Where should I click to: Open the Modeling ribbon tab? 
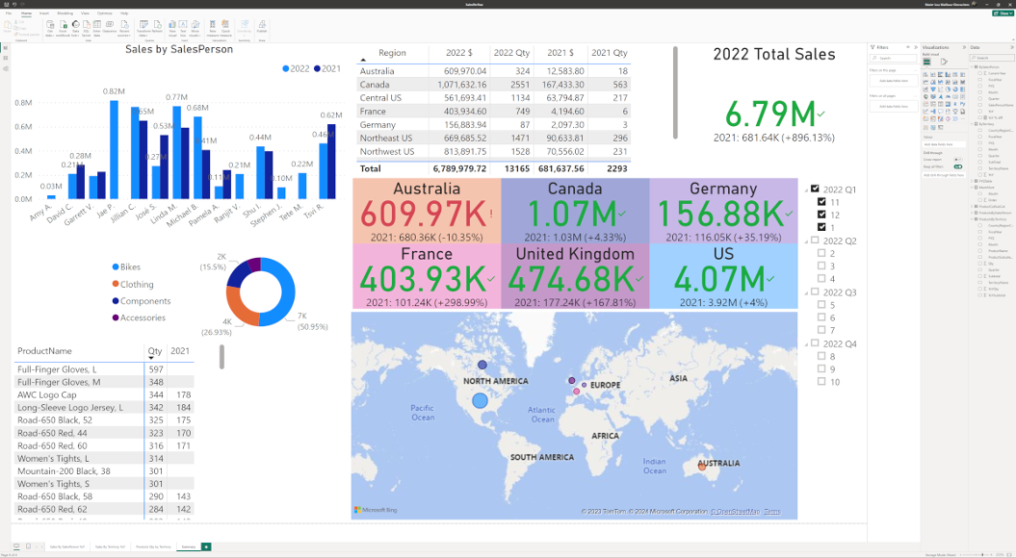(65, 13)
